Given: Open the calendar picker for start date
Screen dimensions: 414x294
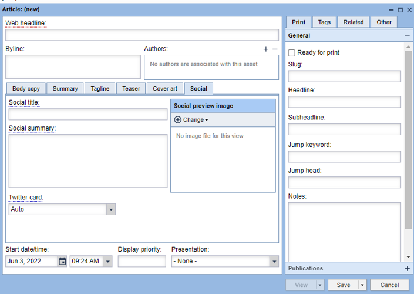Looking at the screenshot, I should (x=62, y=261).
